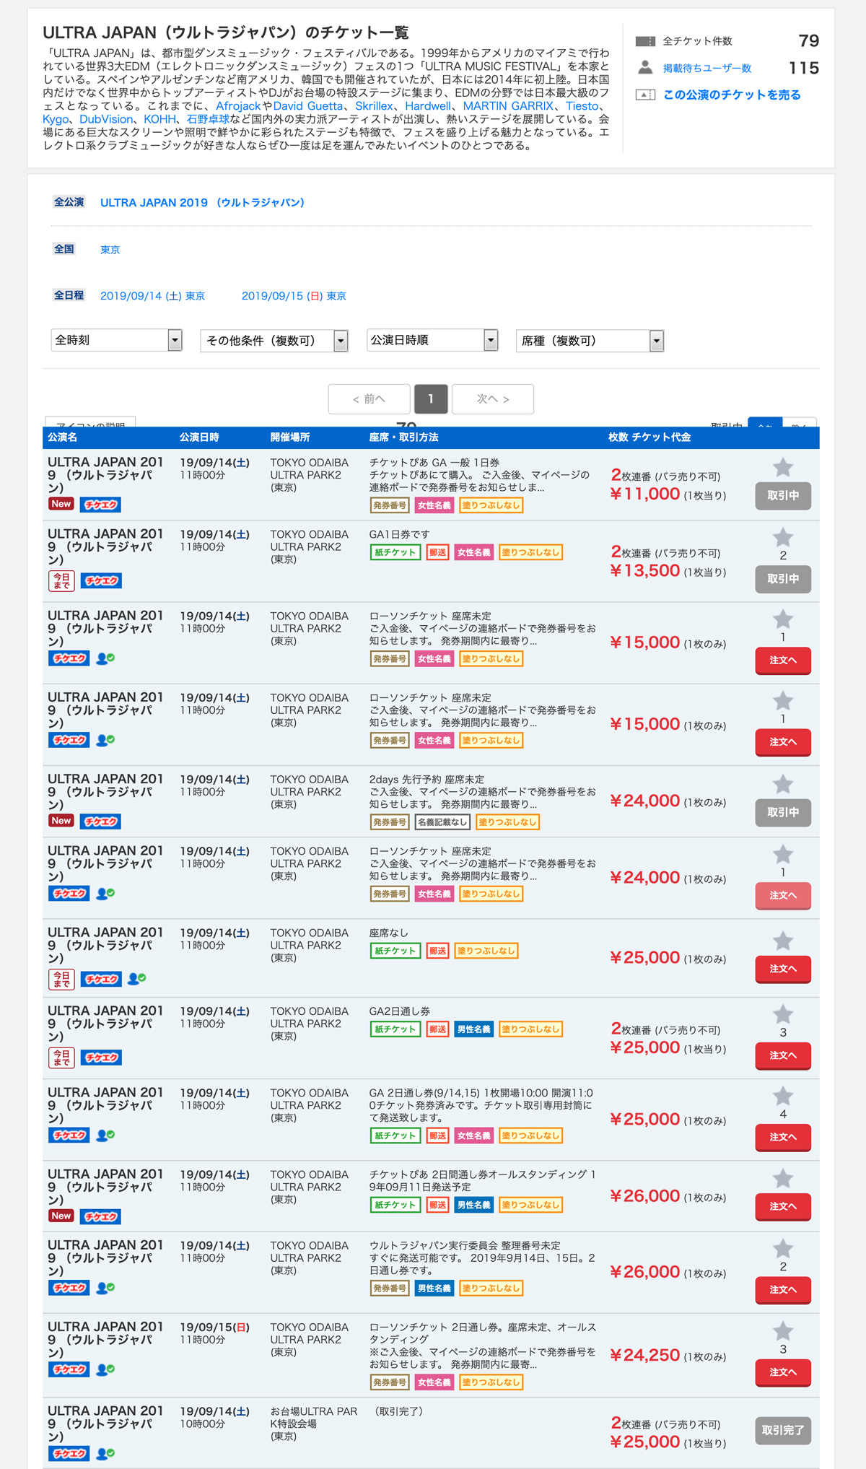
Task: Open the MARTIN GARRIX artist link
Action: tap(508, 106)
